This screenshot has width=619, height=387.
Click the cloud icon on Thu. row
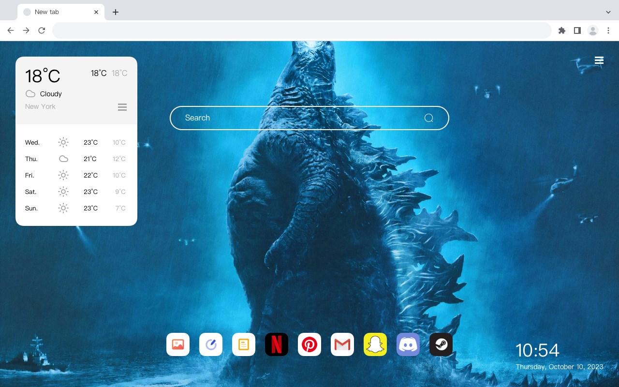click(x=63, y=159)
